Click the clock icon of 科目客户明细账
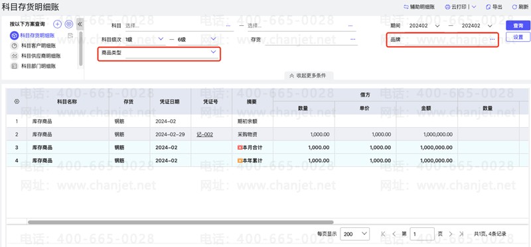This screenshot has height=247, width=531. point(14,46)
